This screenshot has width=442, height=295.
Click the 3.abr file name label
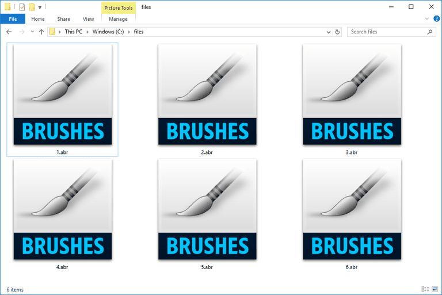coord(352,152)
